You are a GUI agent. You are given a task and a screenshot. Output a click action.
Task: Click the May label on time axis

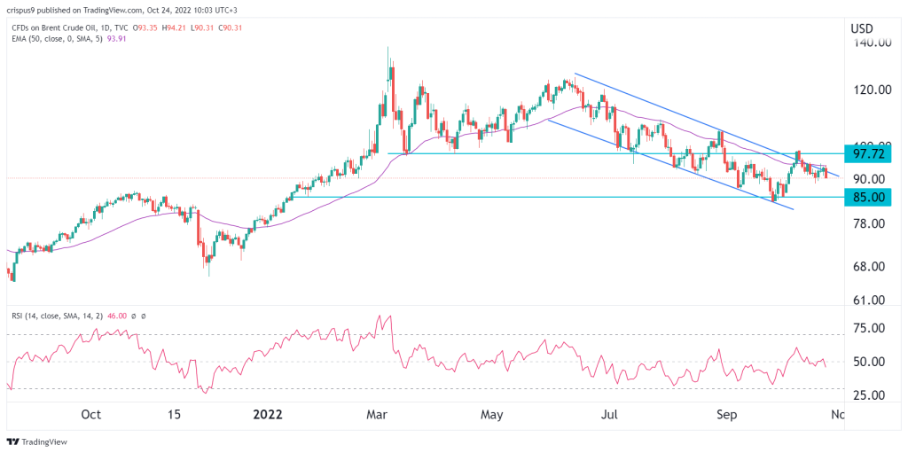point(492,415)
